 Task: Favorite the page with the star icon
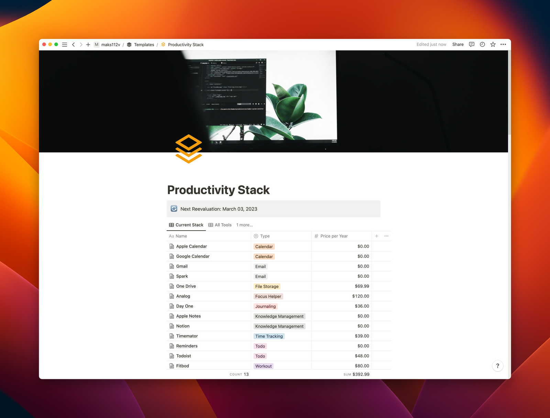[493, 44]
